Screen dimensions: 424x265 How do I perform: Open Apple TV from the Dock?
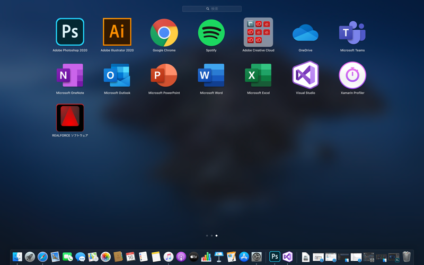click(x=193, y=257)
